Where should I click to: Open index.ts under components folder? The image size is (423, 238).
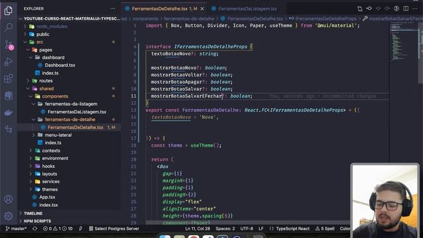tap(53, 143)
